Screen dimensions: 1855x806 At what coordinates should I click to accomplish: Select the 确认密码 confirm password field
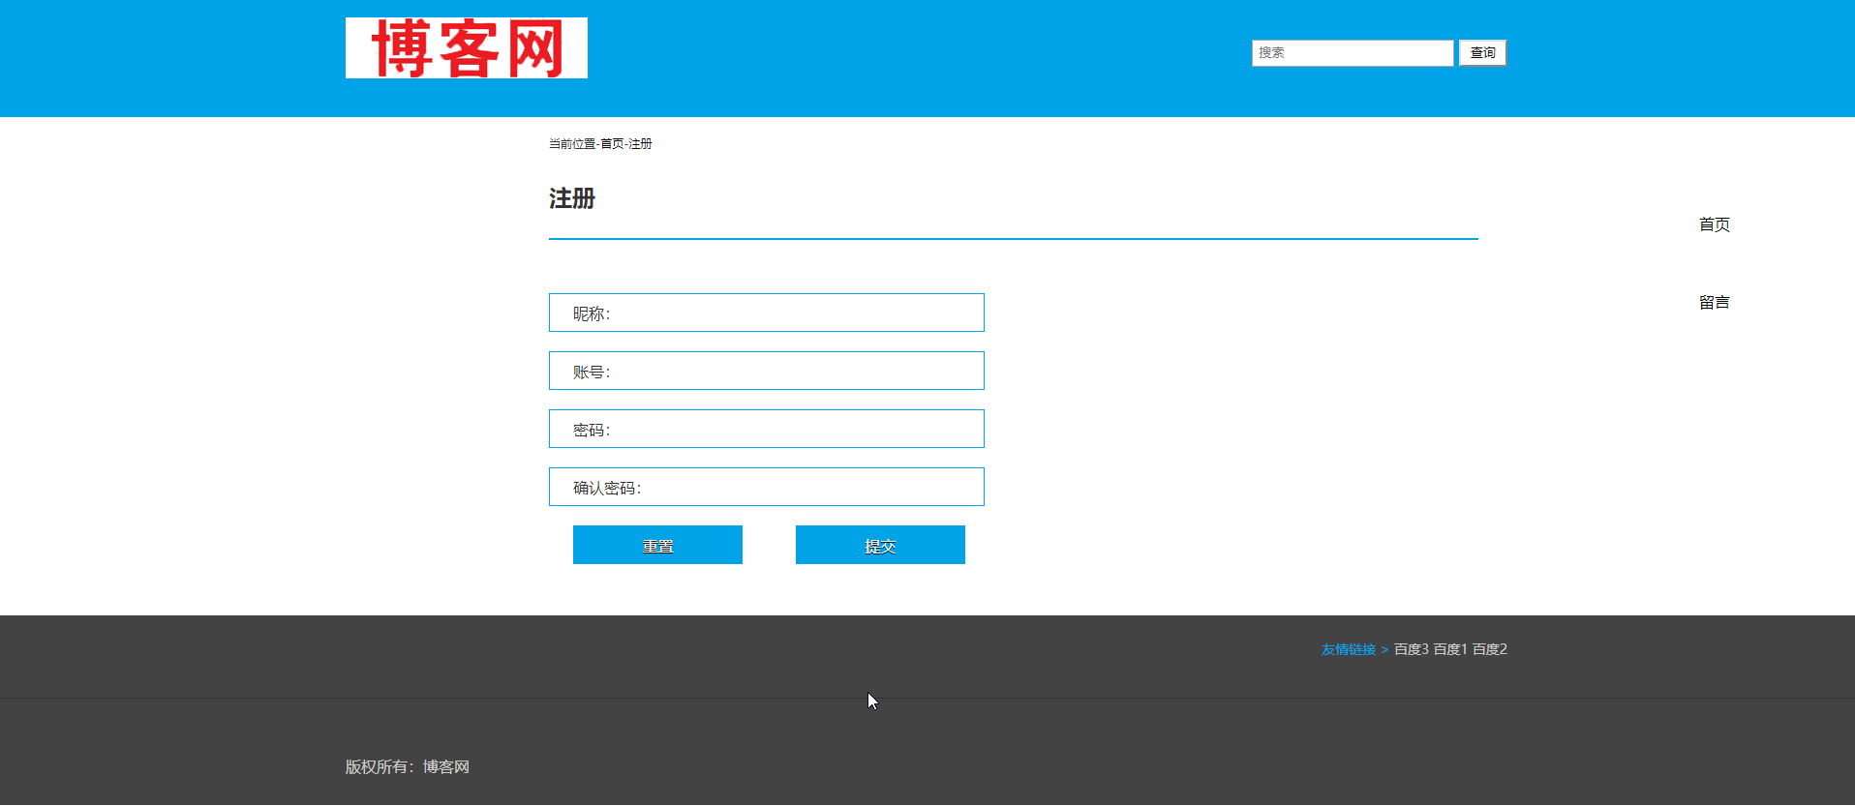pos(808,488)
